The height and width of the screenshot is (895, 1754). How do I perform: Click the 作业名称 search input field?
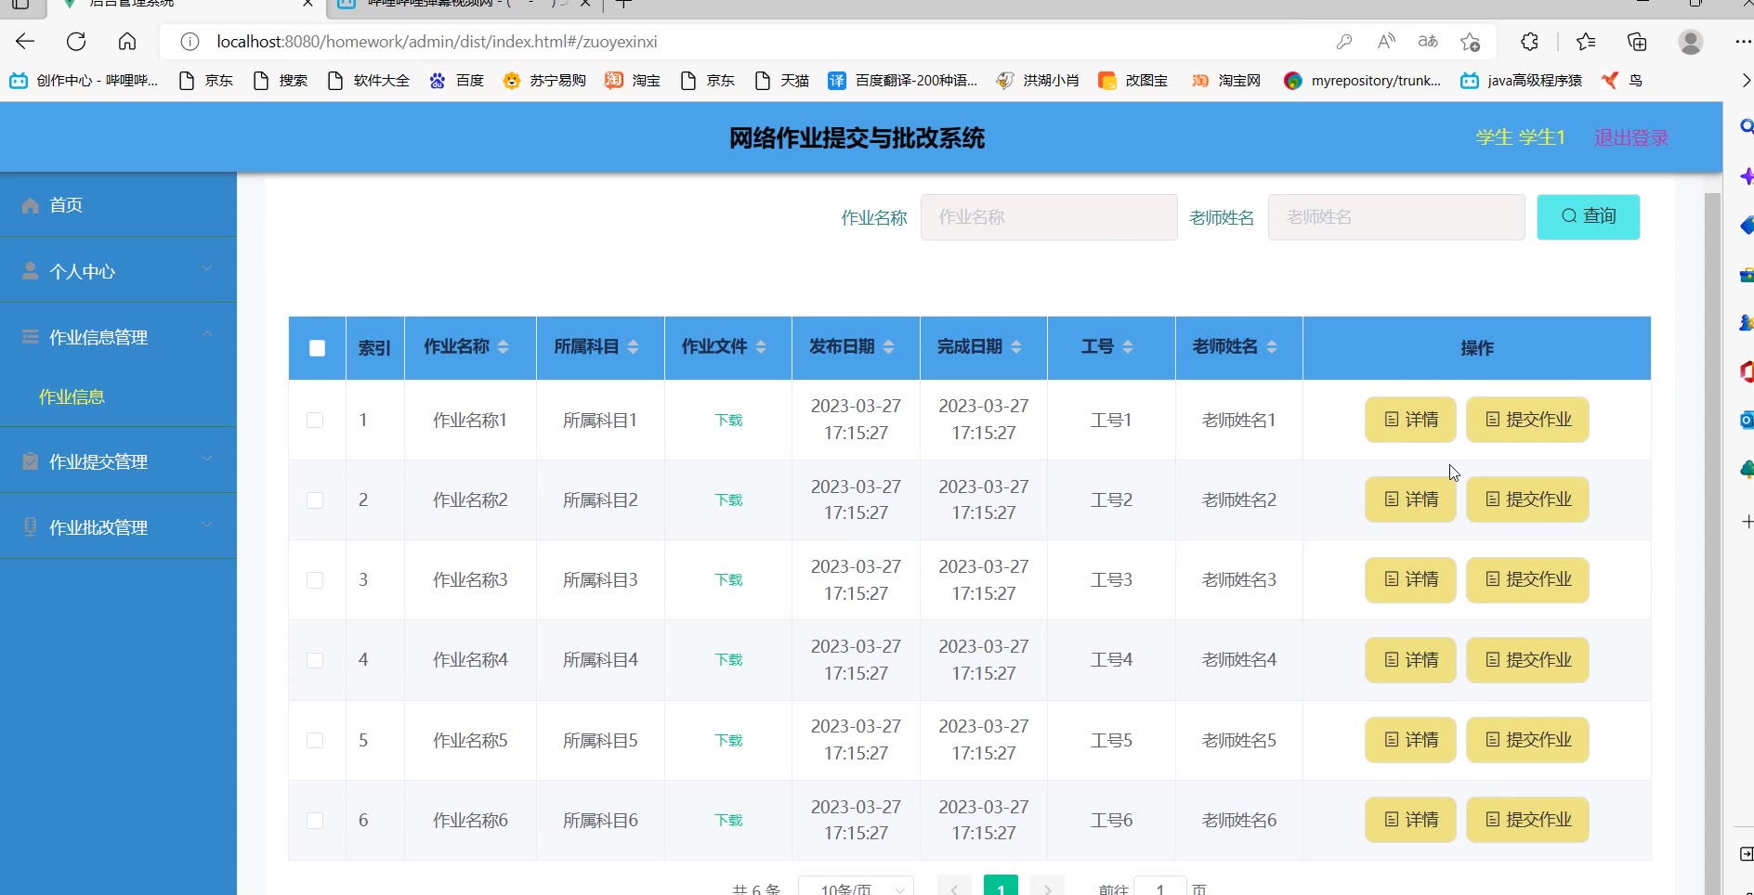pyautogui.click(x=1049, y=217)
